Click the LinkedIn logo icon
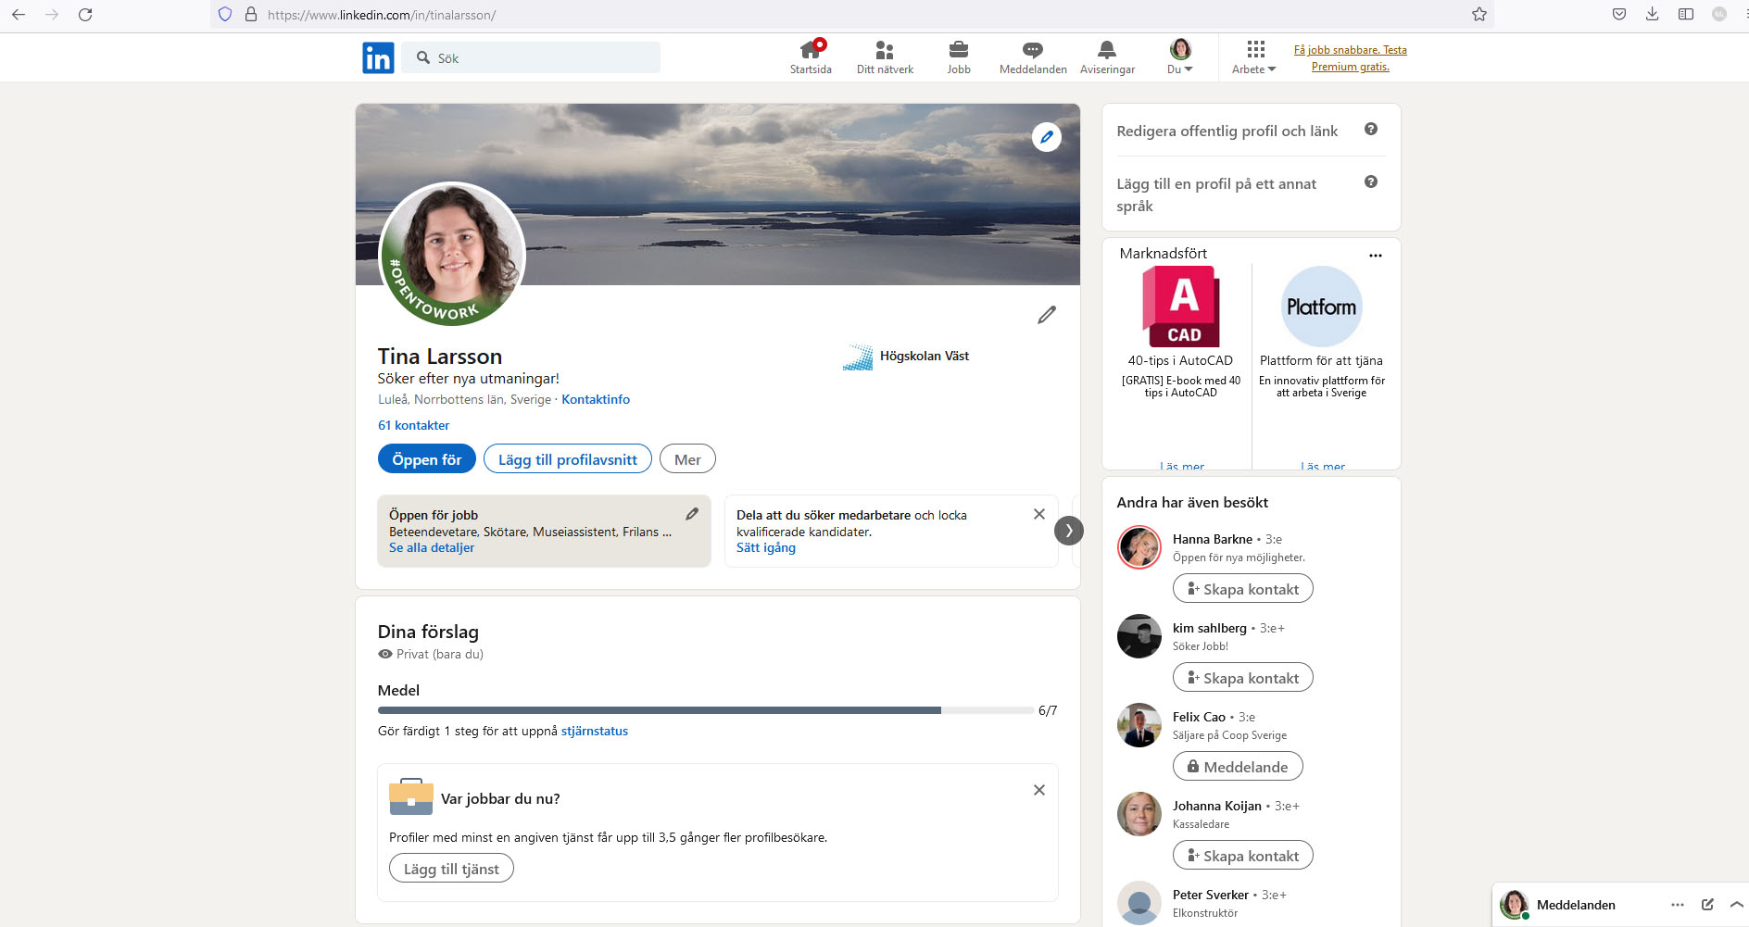 tap(378, 57)
